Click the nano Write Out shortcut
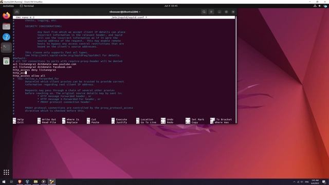 tap(47, 119)
